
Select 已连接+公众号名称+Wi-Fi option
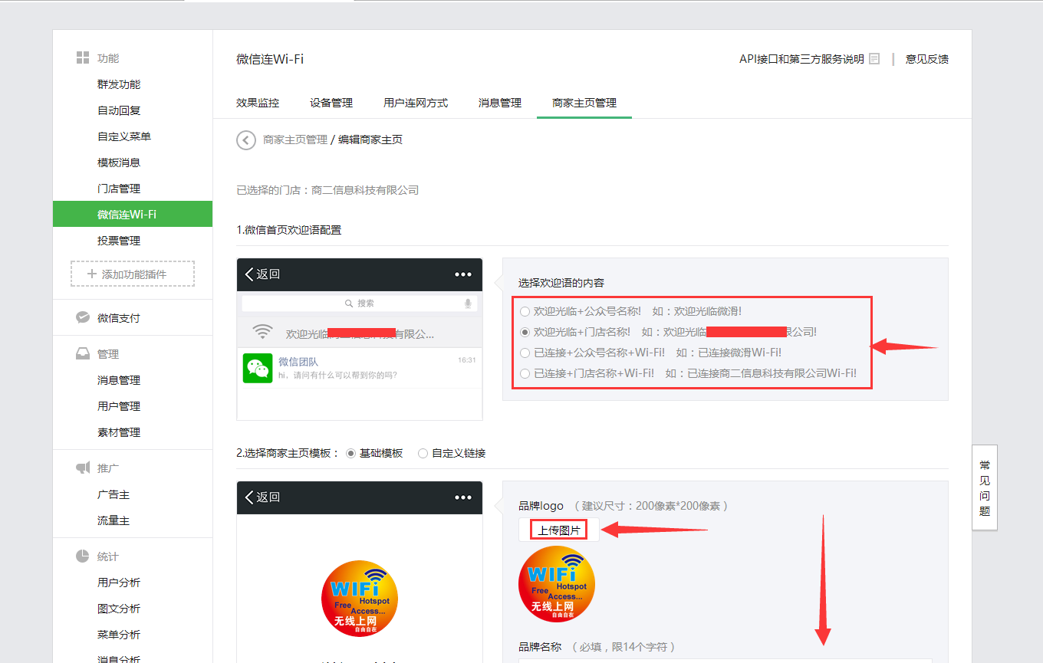coord(525,353)
